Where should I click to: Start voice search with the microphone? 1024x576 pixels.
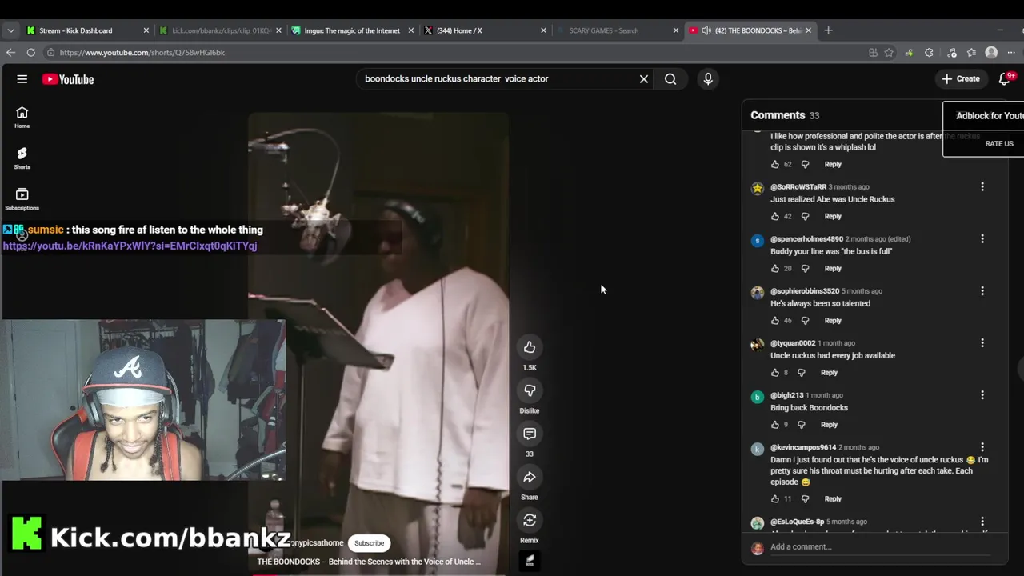click(708, 79)
